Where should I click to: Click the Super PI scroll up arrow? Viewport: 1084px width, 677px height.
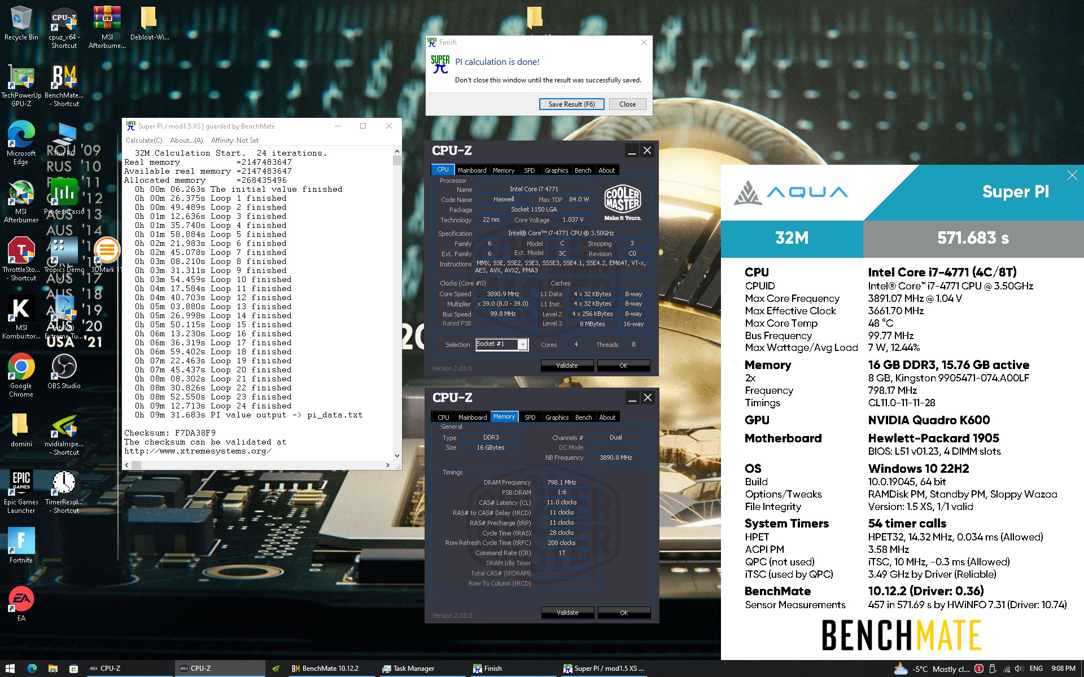pyautogui.click(x=397, y=151)
